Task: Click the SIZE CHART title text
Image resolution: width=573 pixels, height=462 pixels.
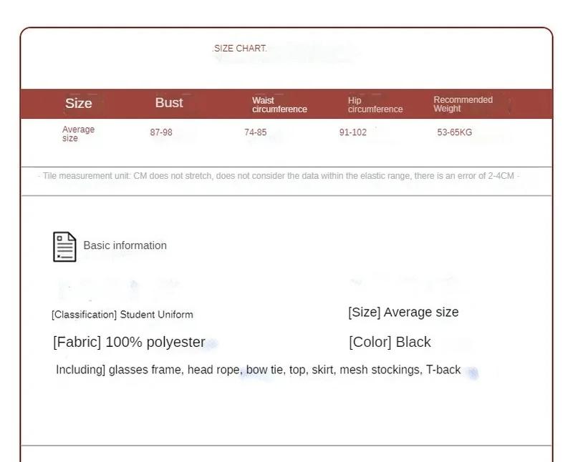Action: pos(240,49)
